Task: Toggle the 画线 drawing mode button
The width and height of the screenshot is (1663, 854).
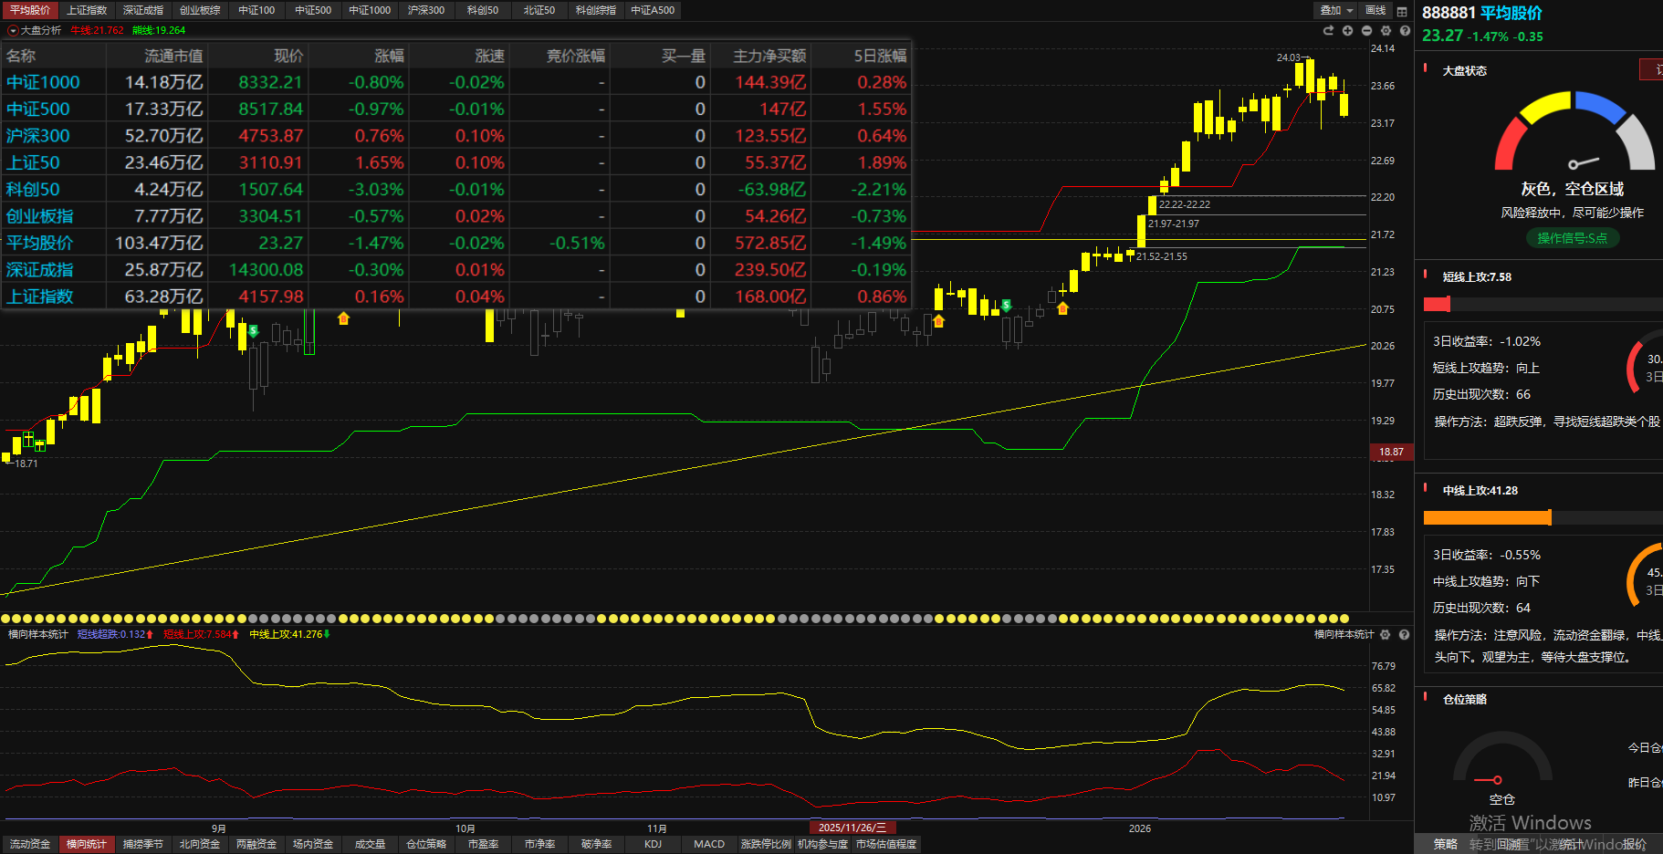Action: (x=1375, y=11)
